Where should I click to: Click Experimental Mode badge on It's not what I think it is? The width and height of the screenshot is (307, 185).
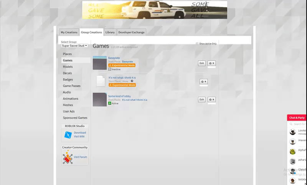tap(122, 85)
